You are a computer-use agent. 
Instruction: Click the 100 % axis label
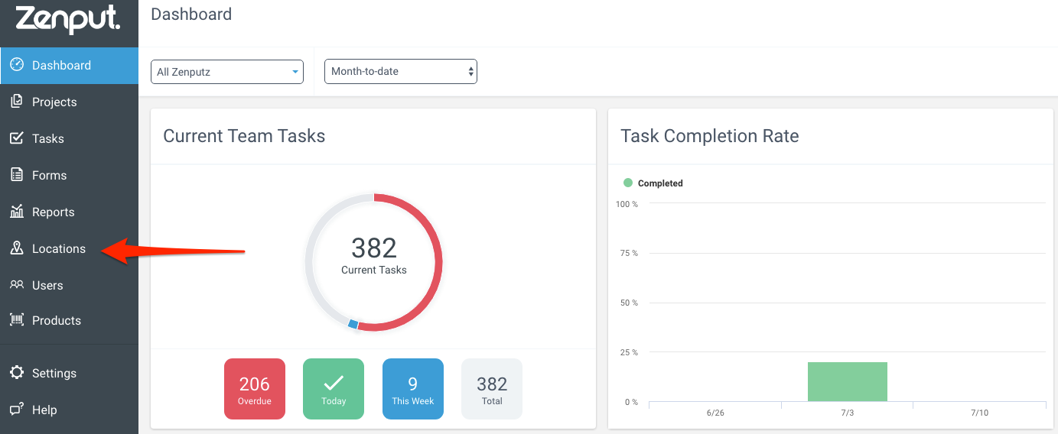(627, 204)
